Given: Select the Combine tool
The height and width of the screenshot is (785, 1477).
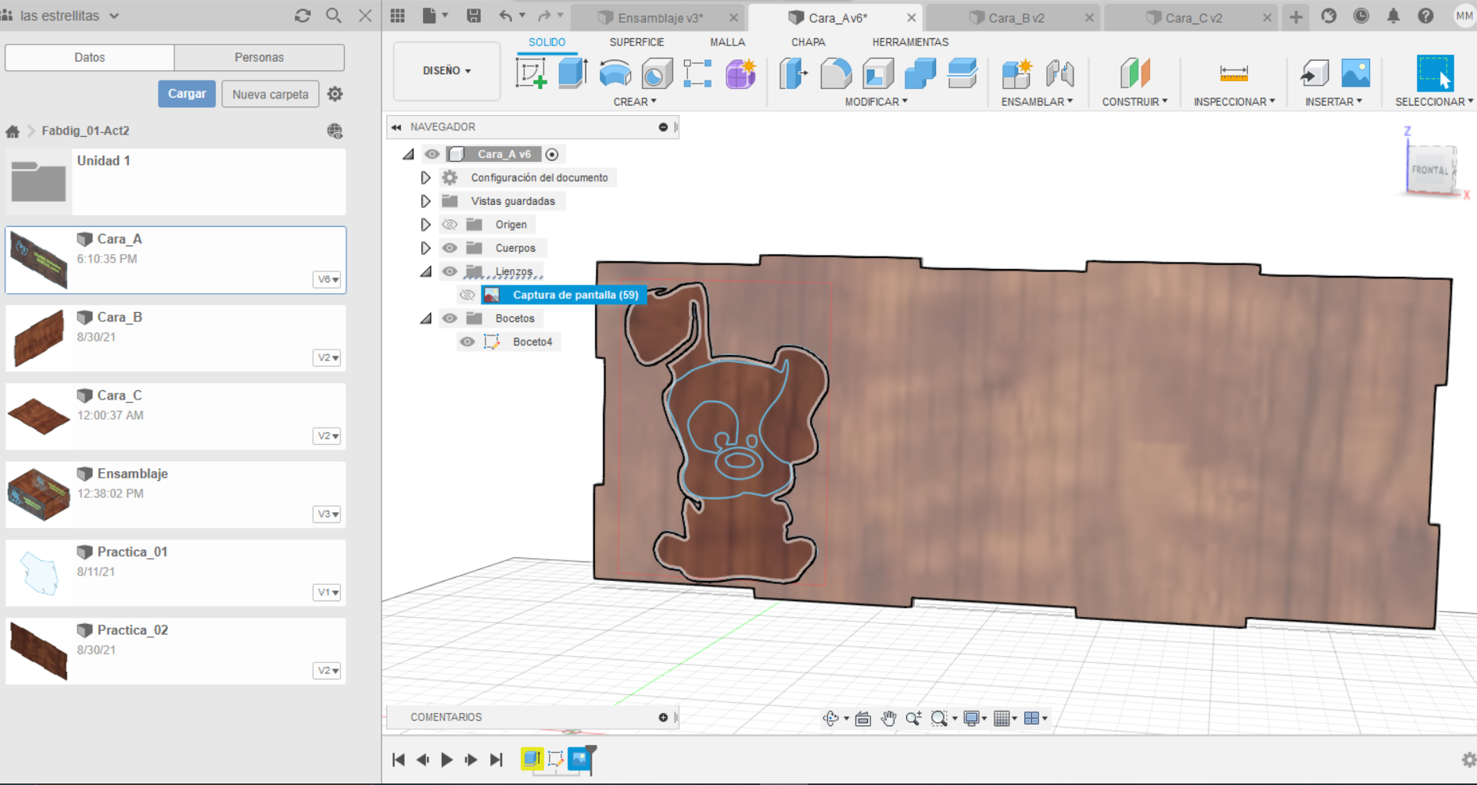Looking at the screenshot, I should (920, 73).
